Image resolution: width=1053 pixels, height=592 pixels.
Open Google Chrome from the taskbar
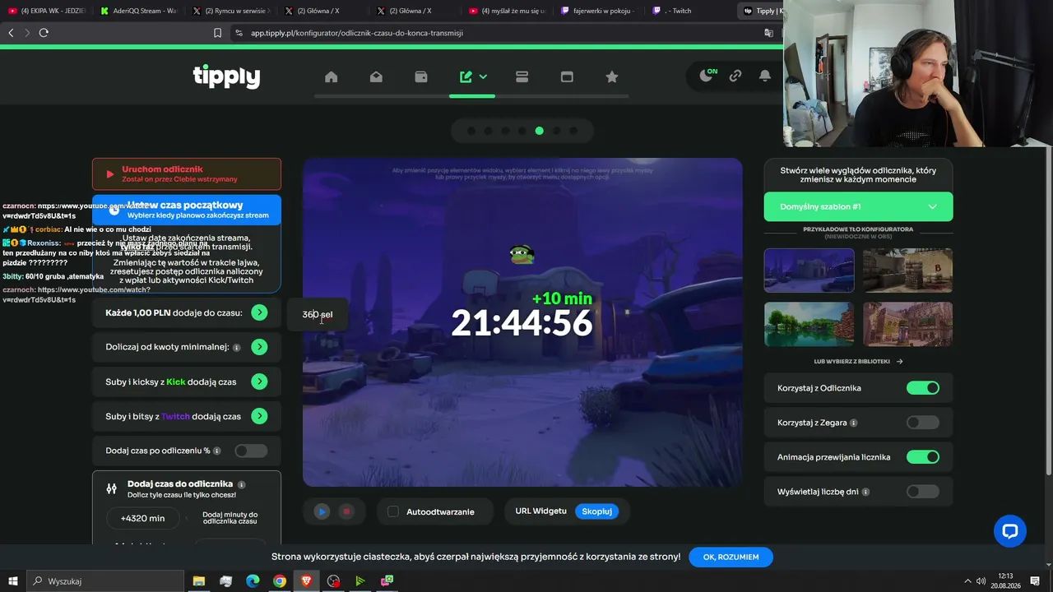click(280, 581)
